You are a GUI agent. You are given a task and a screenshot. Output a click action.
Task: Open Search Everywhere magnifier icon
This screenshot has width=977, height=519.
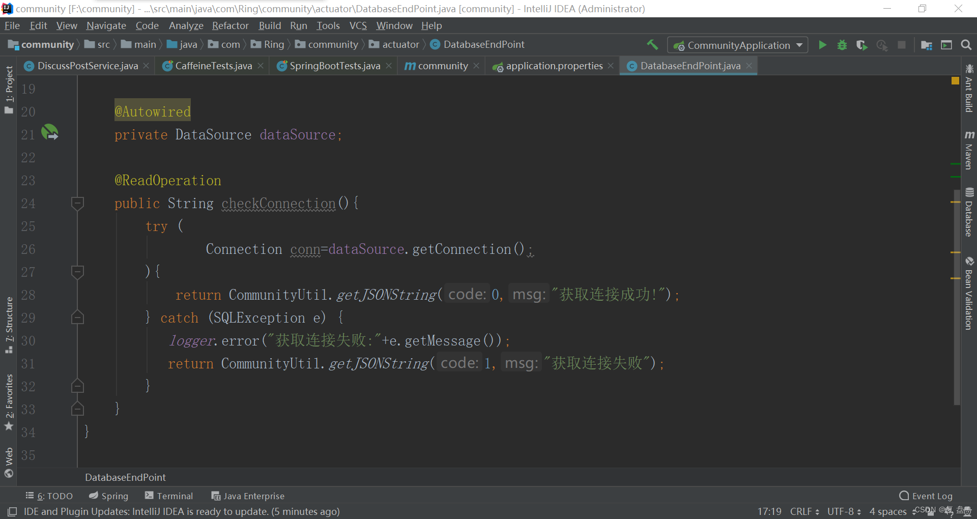tap(966, 45)
